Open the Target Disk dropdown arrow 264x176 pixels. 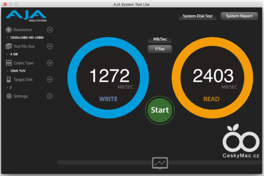[x=50, y=80]
